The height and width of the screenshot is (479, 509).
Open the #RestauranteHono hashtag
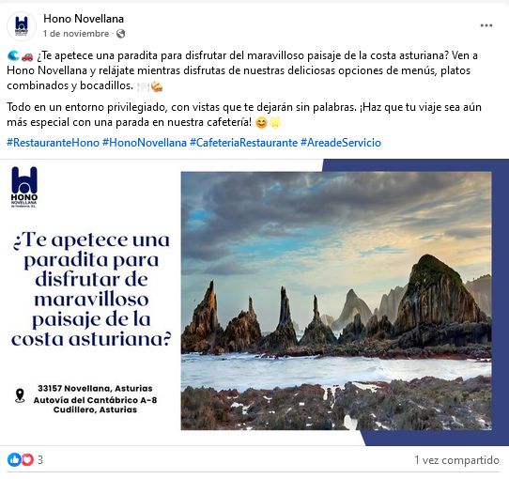click(x=53, y=143)
